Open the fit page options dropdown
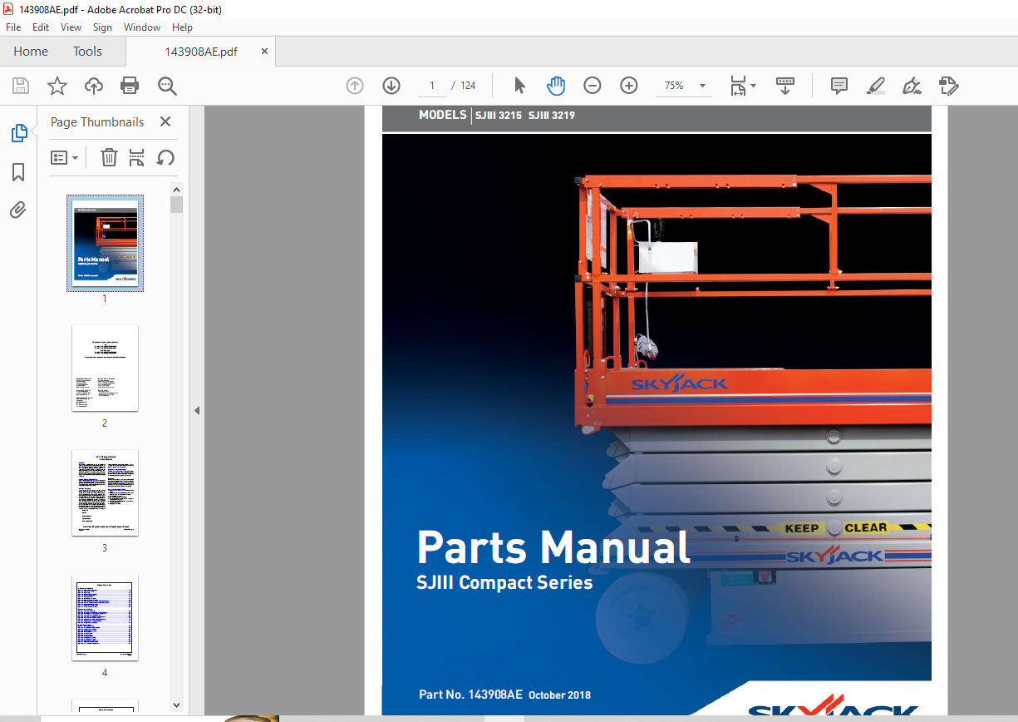1018x722 pixels. point(743,86)
